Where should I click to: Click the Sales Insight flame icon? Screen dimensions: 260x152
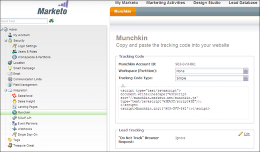pyautogui.click(x=14, y=101)
